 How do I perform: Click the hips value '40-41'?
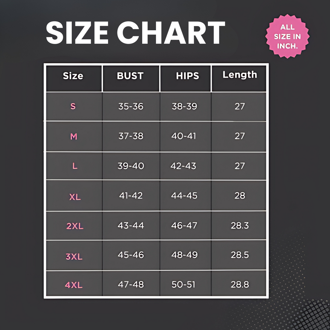pos(184,136)
